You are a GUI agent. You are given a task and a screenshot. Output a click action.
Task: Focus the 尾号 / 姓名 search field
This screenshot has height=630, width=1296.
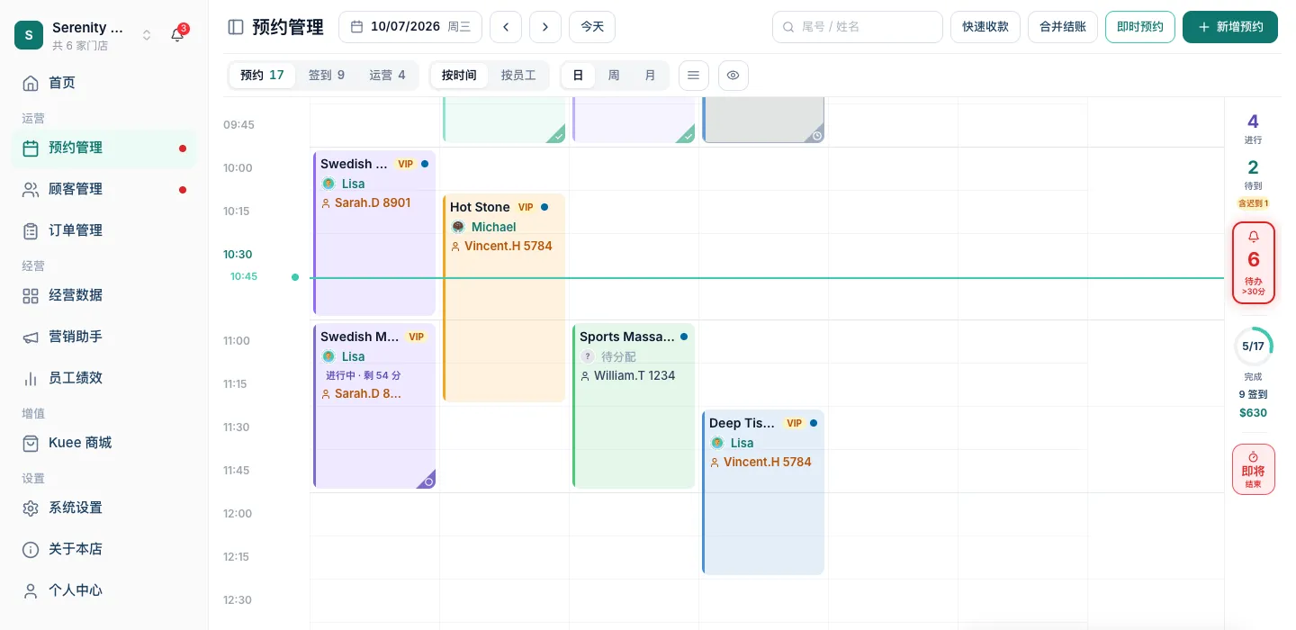[858, 27]
